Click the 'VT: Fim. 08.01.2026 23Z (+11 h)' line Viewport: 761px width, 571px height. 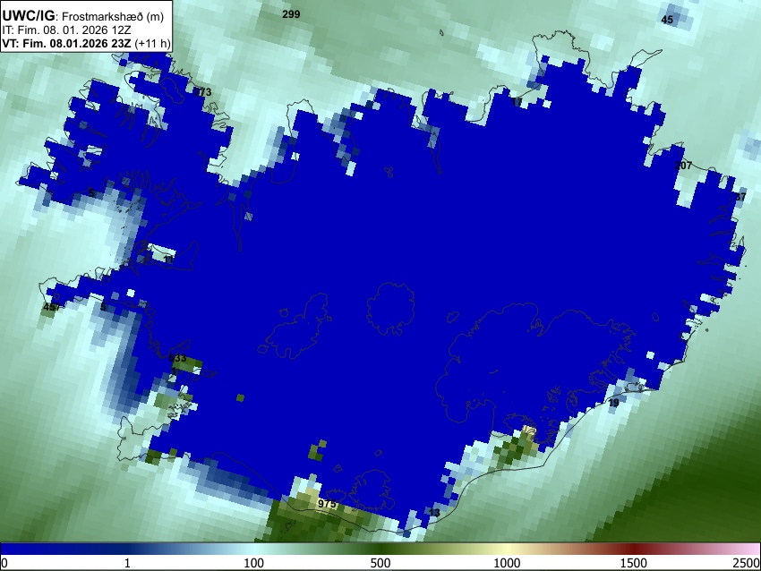point(86,43)
